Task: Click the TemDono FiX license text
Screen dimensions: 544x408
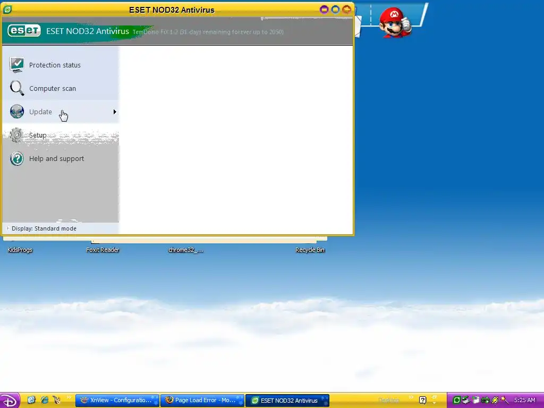Action: [x=208, y=32]
